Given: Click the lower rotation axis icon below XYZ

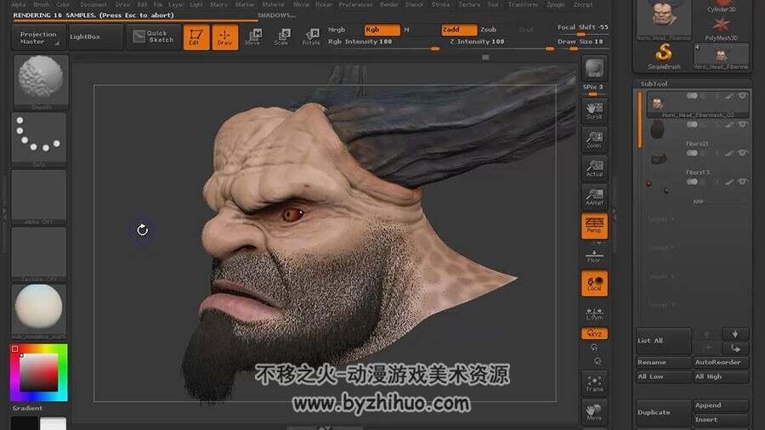Looking at the screenshot, I should [598, 361].
